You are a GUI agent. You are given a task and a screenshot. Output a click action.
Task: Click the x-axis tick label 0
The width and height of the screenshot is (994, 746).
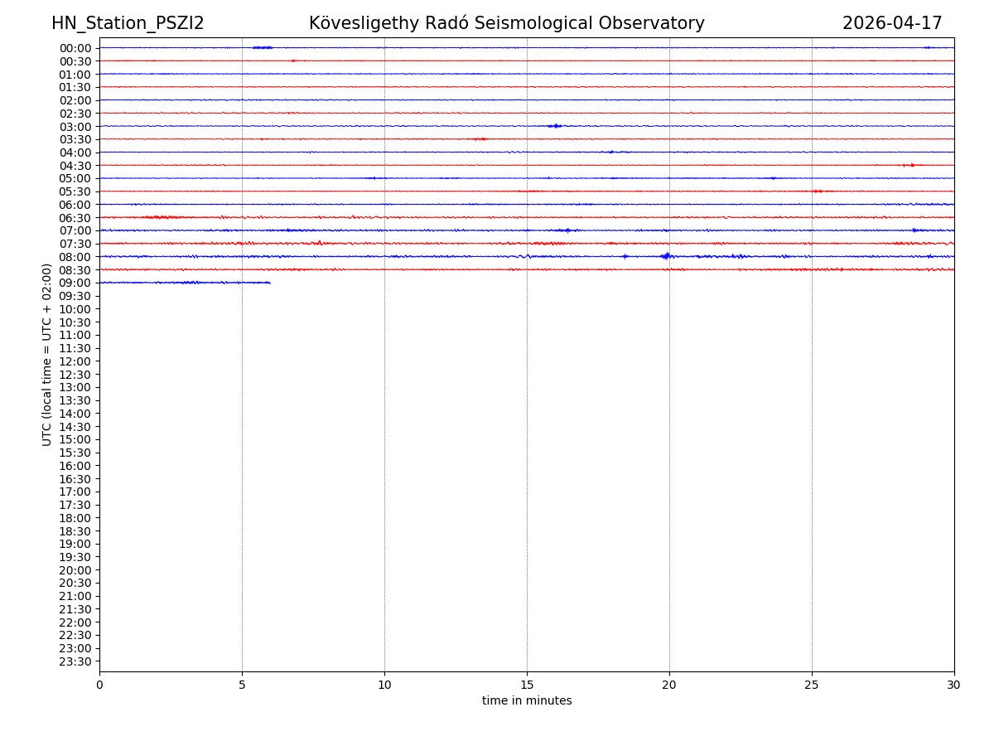pos(99,685)
